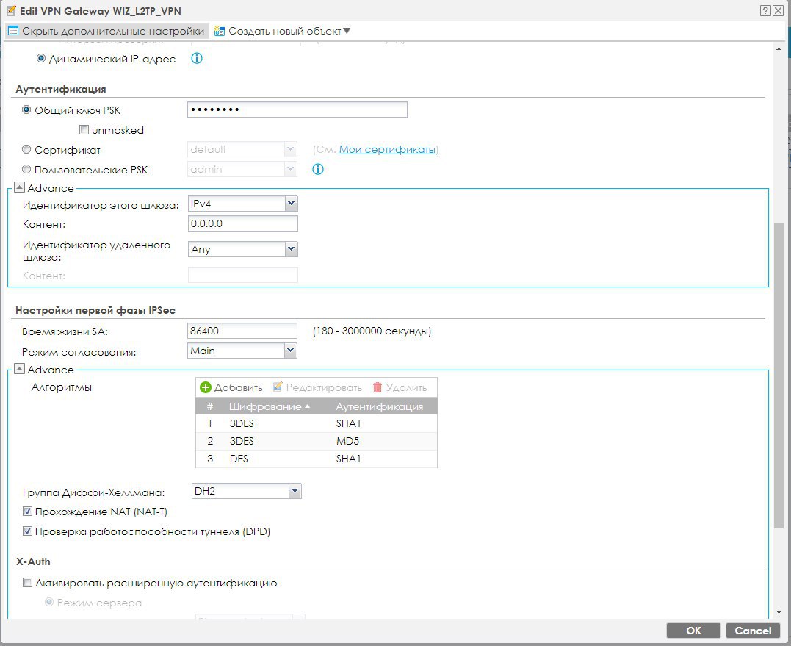Click the local Контент field 0.0.0.0
791x646 pixels.
click(x=242, y=223)
